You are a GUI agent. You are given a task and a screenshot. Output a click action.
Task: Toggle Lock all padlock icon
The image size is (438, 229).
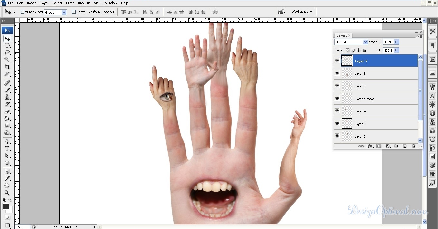[364, 50]
